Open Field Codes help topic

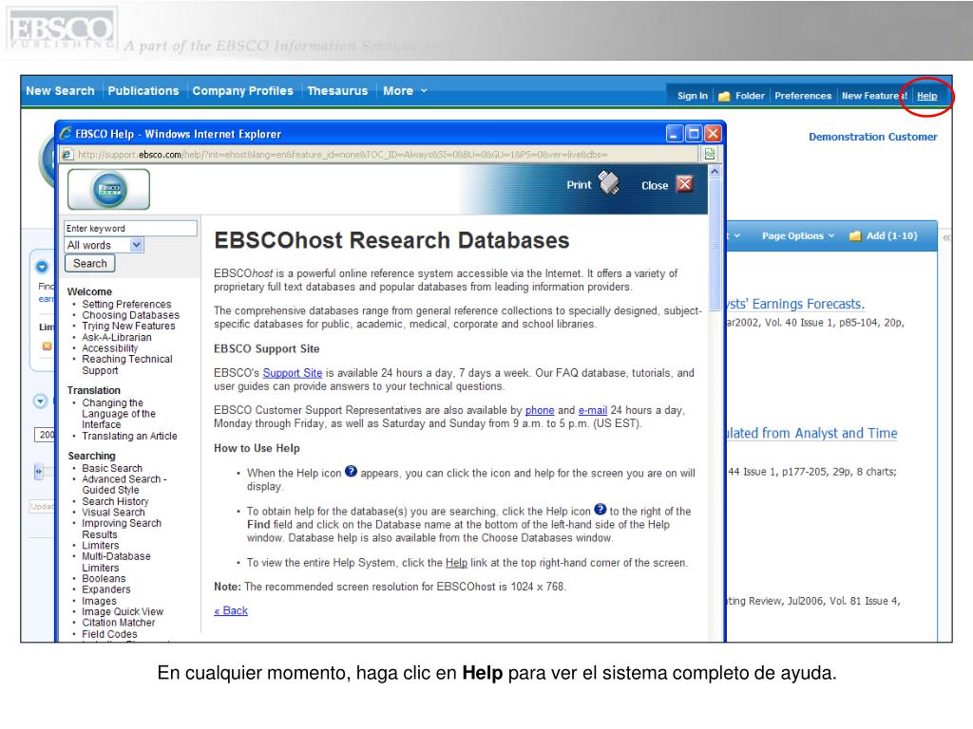pyautogui.click(x=109, y=634)
